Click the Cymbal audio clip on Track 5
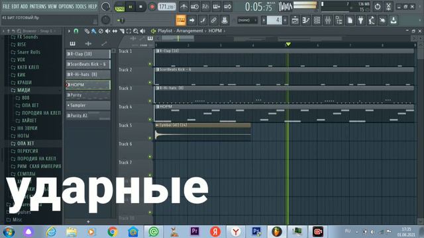 click(203, 132)
